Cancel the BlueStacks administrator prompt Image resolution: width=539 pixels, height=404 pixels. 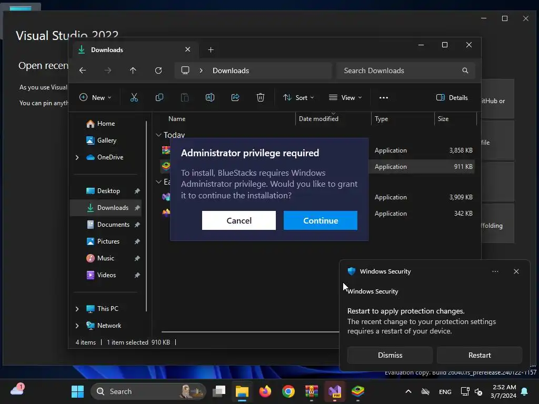pyautogui.click(x=239, y=220)
